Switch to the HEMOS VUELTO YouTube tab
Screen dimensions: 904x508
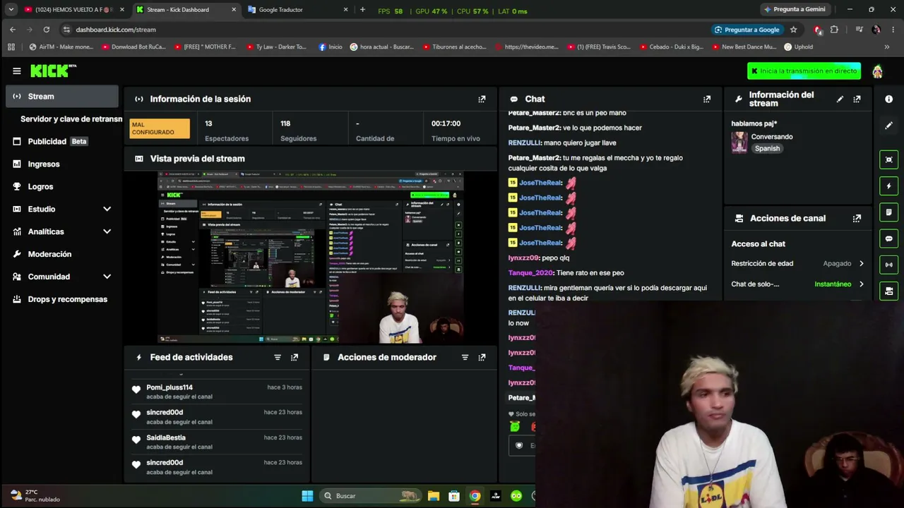coord(74,10)
